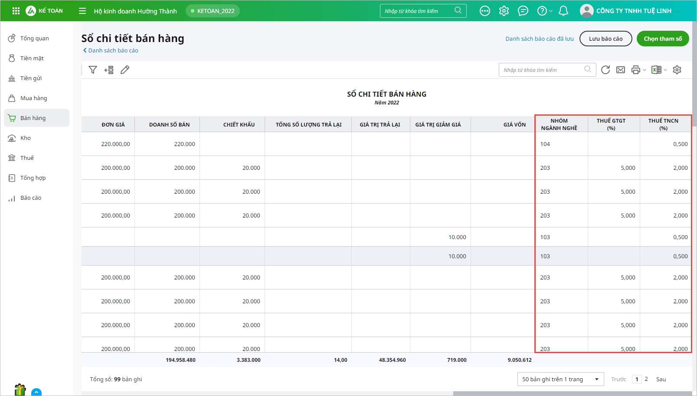
Task: Open Bán hàng in sidebar
Action: (x=33, y=118)
